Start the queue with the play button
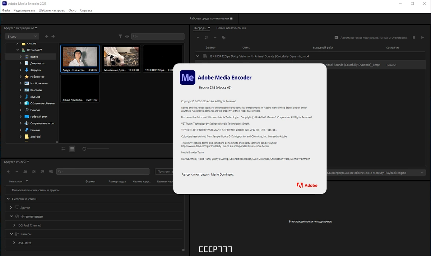431x256 pixels. [423, 37]
